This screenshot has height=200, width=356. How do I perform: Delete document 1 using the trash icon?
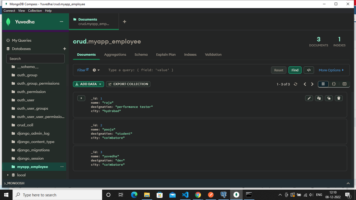(x=339, y=98)
